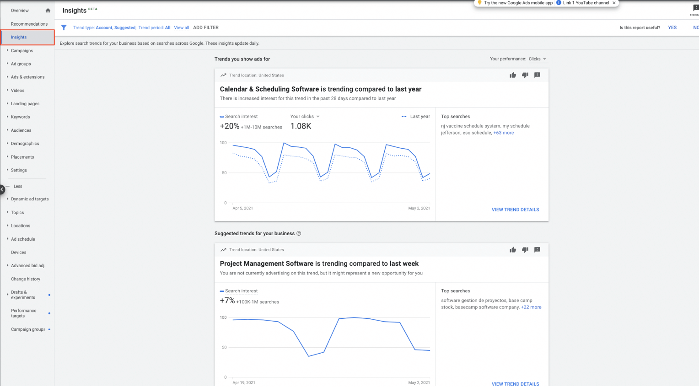Open Videos section
Image resolution: width=699 pixels, height=387 pixels.
tap(17, 91)
